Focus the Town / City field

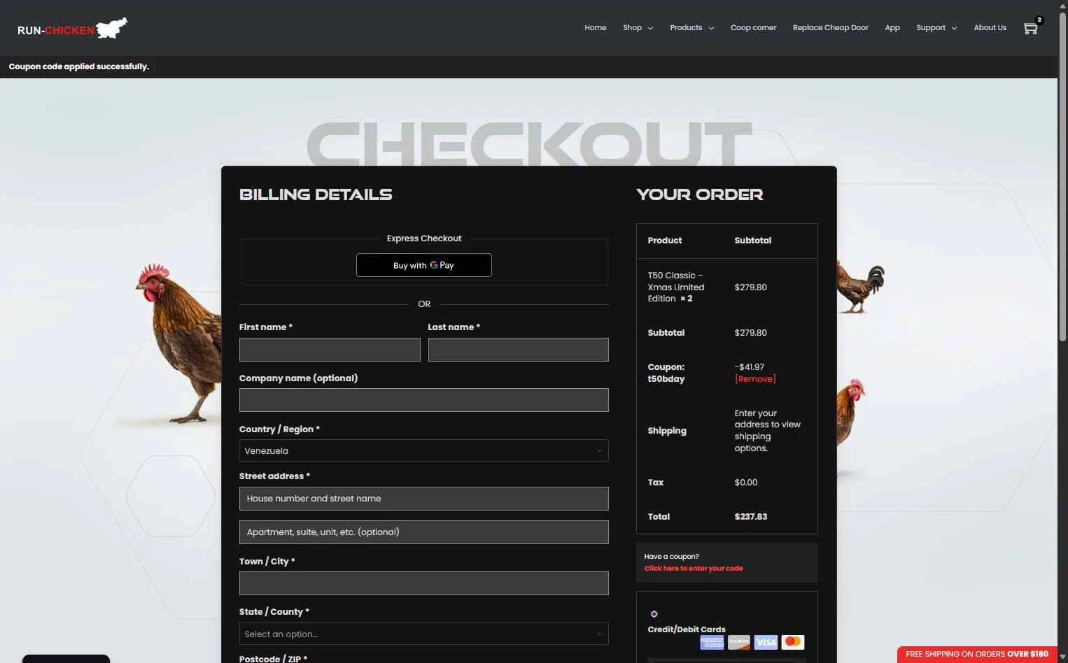424,583
